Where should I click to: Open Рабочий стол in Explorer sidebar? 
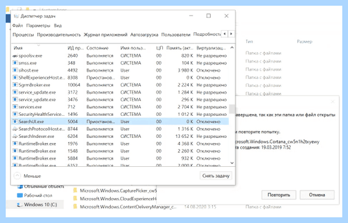[x=38, y=196]
